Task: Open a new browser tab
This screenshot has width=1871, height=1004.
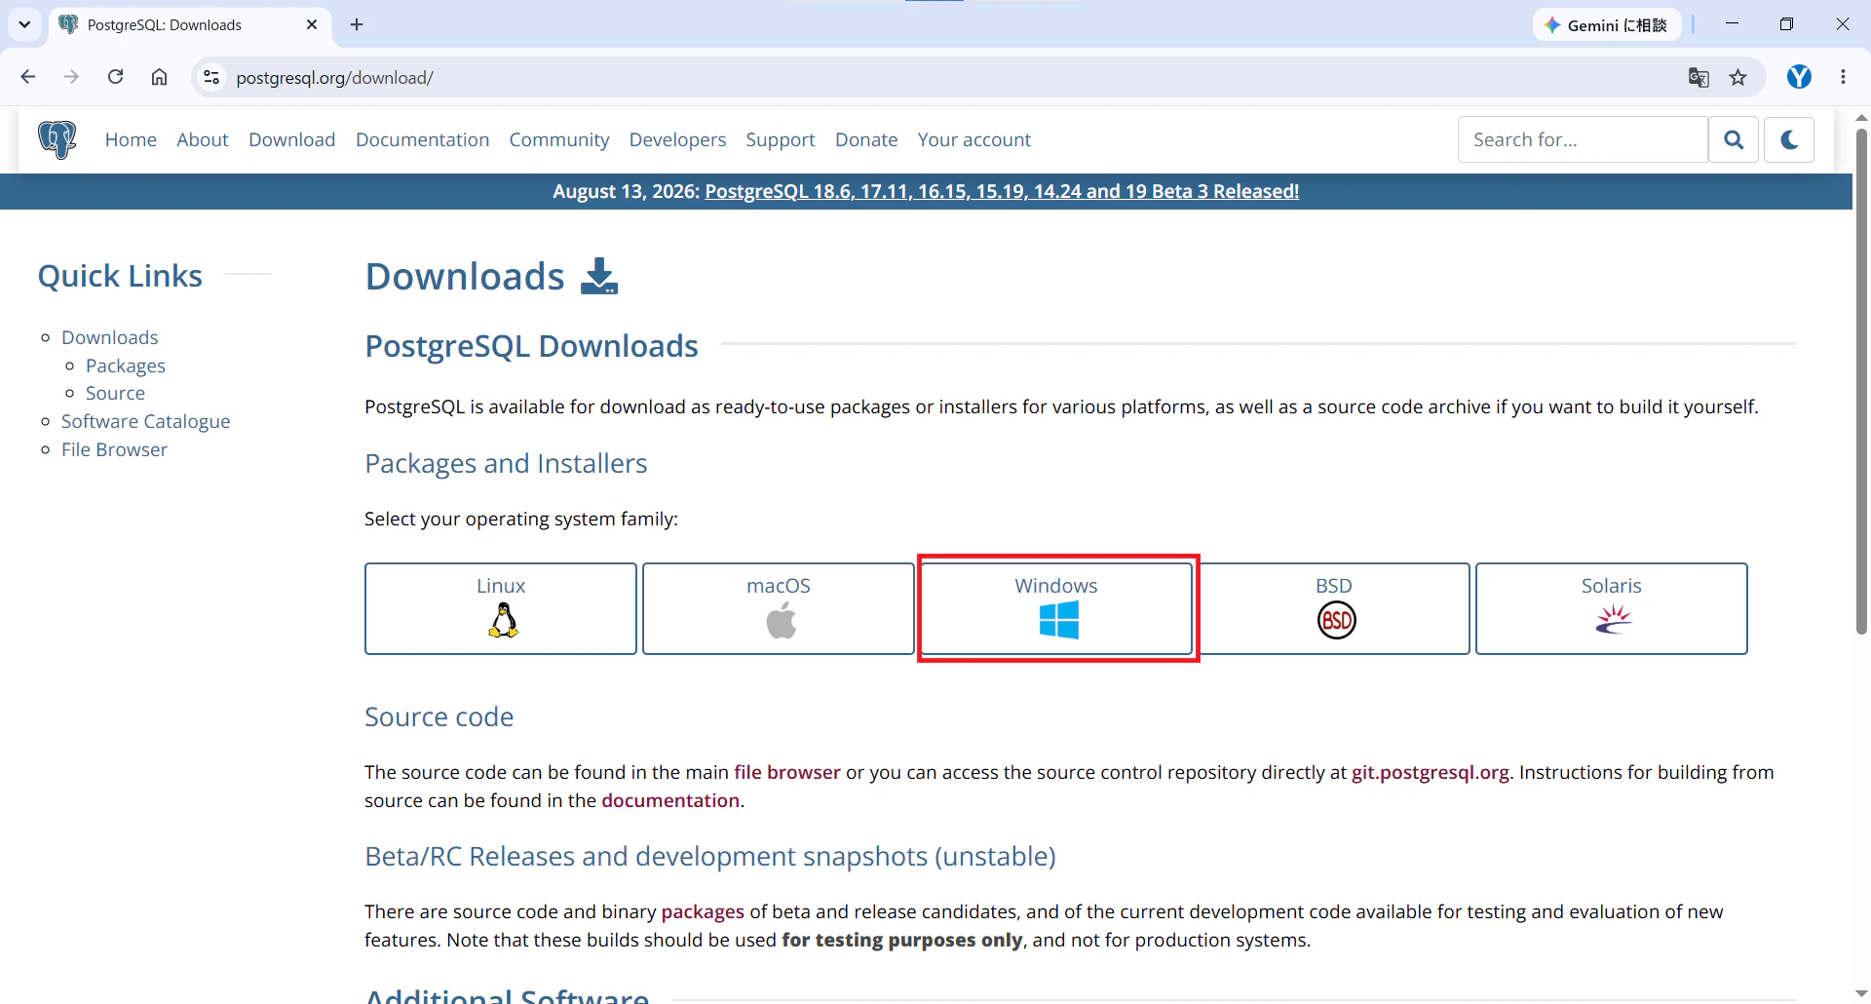Action: pyautogui.click(x=357, y=24)
